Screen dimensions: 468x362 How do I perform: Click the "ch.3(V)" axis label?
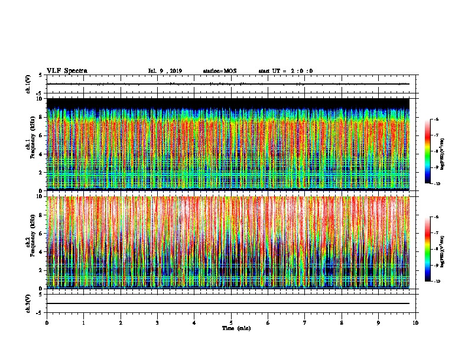pyautogui.click(x=28, y=303)
